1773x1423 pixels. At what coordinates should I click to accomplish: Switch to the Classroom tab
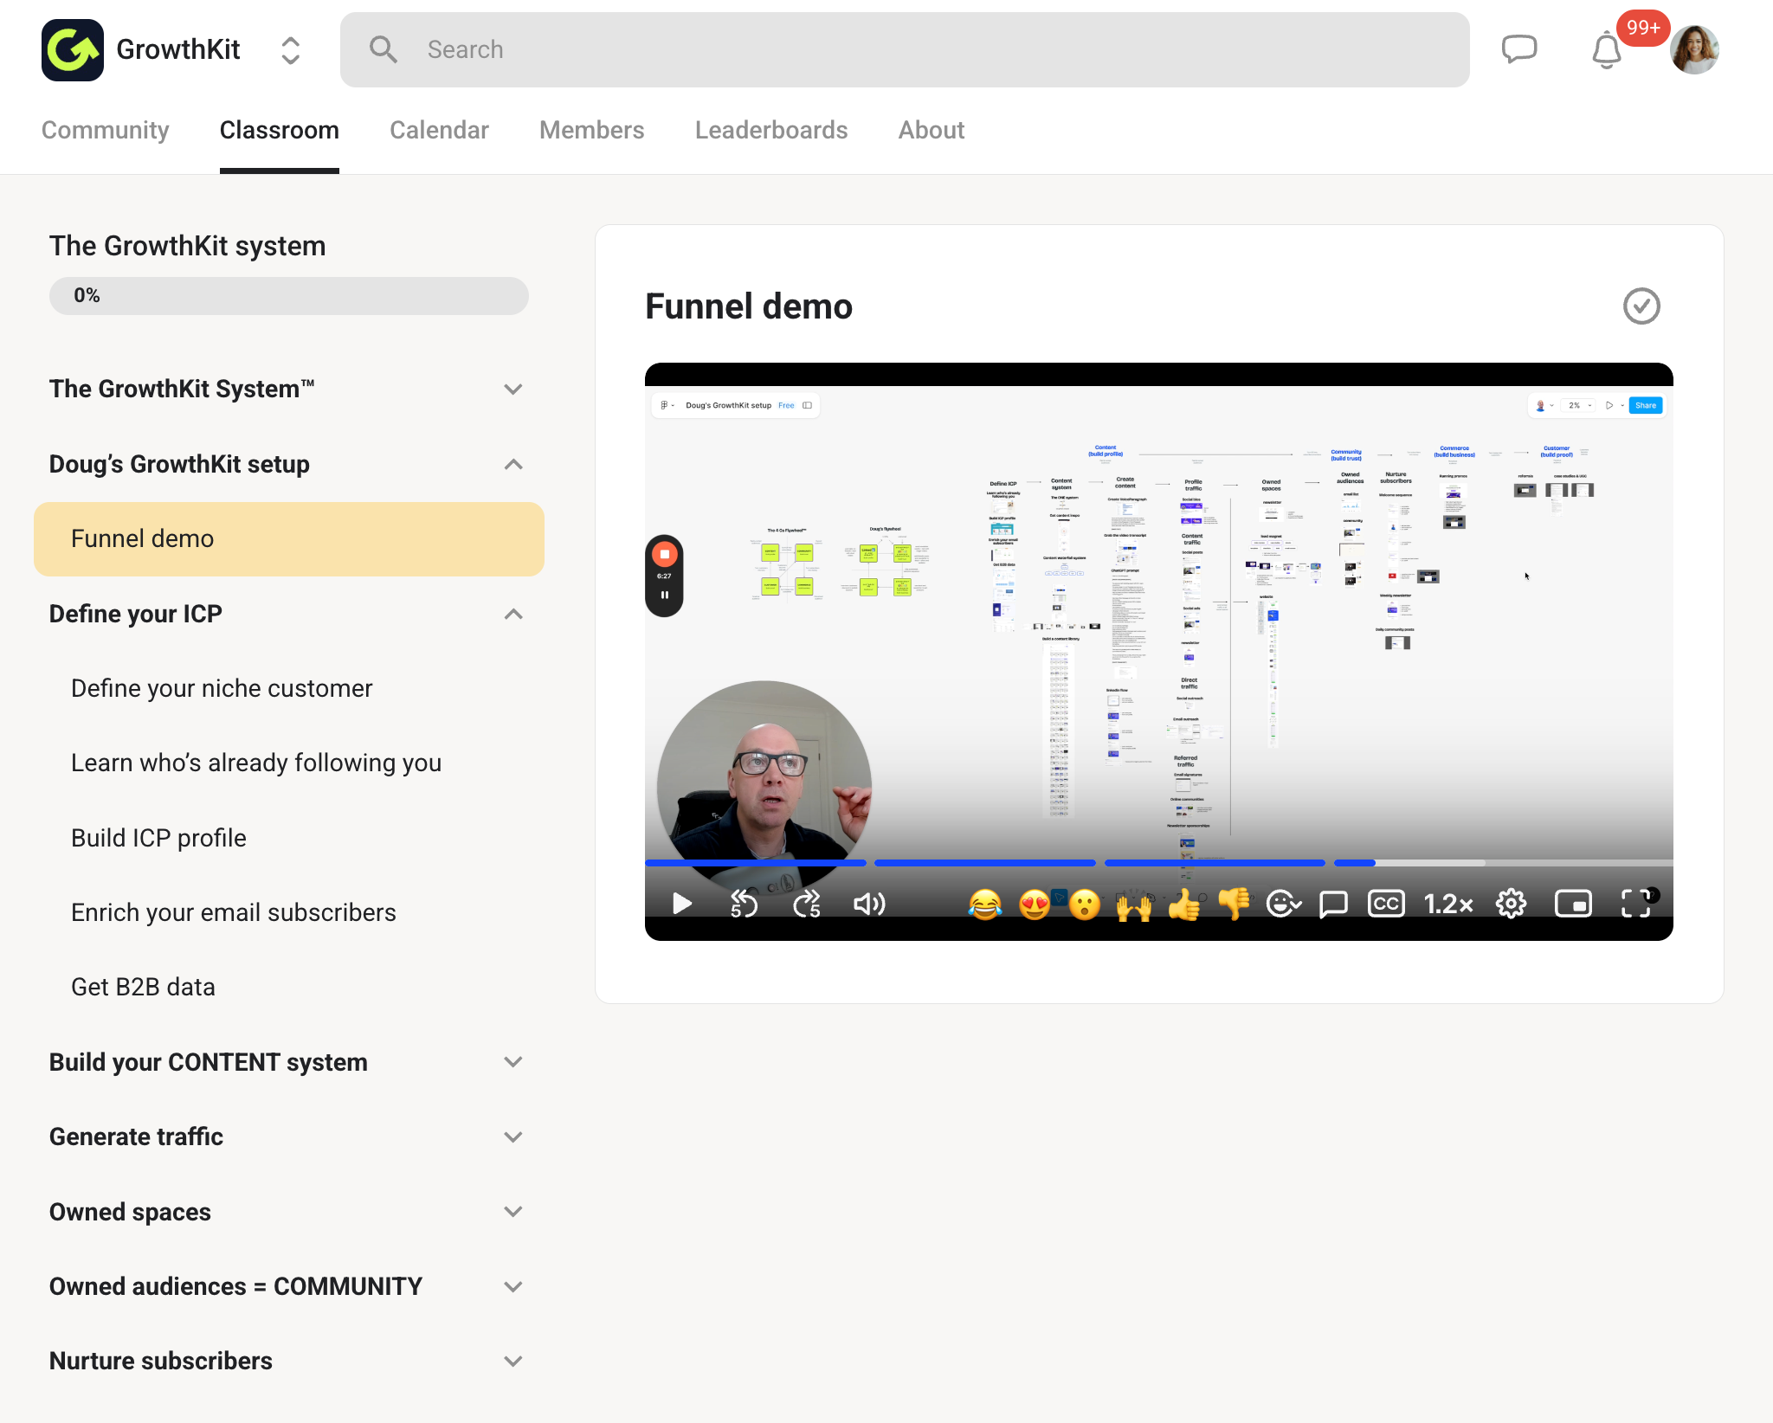click(x=280, y=130)
